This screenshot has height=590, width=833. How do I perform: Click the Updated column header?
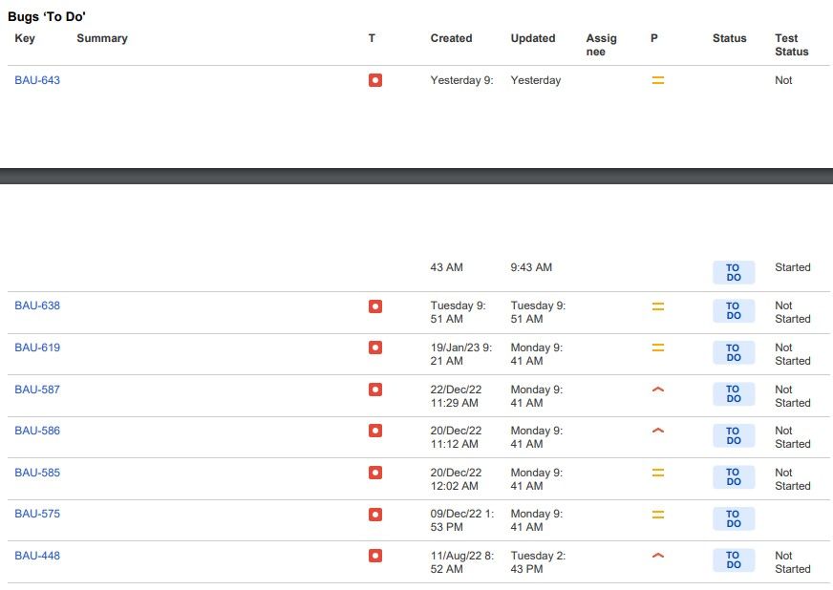point(533,38)
